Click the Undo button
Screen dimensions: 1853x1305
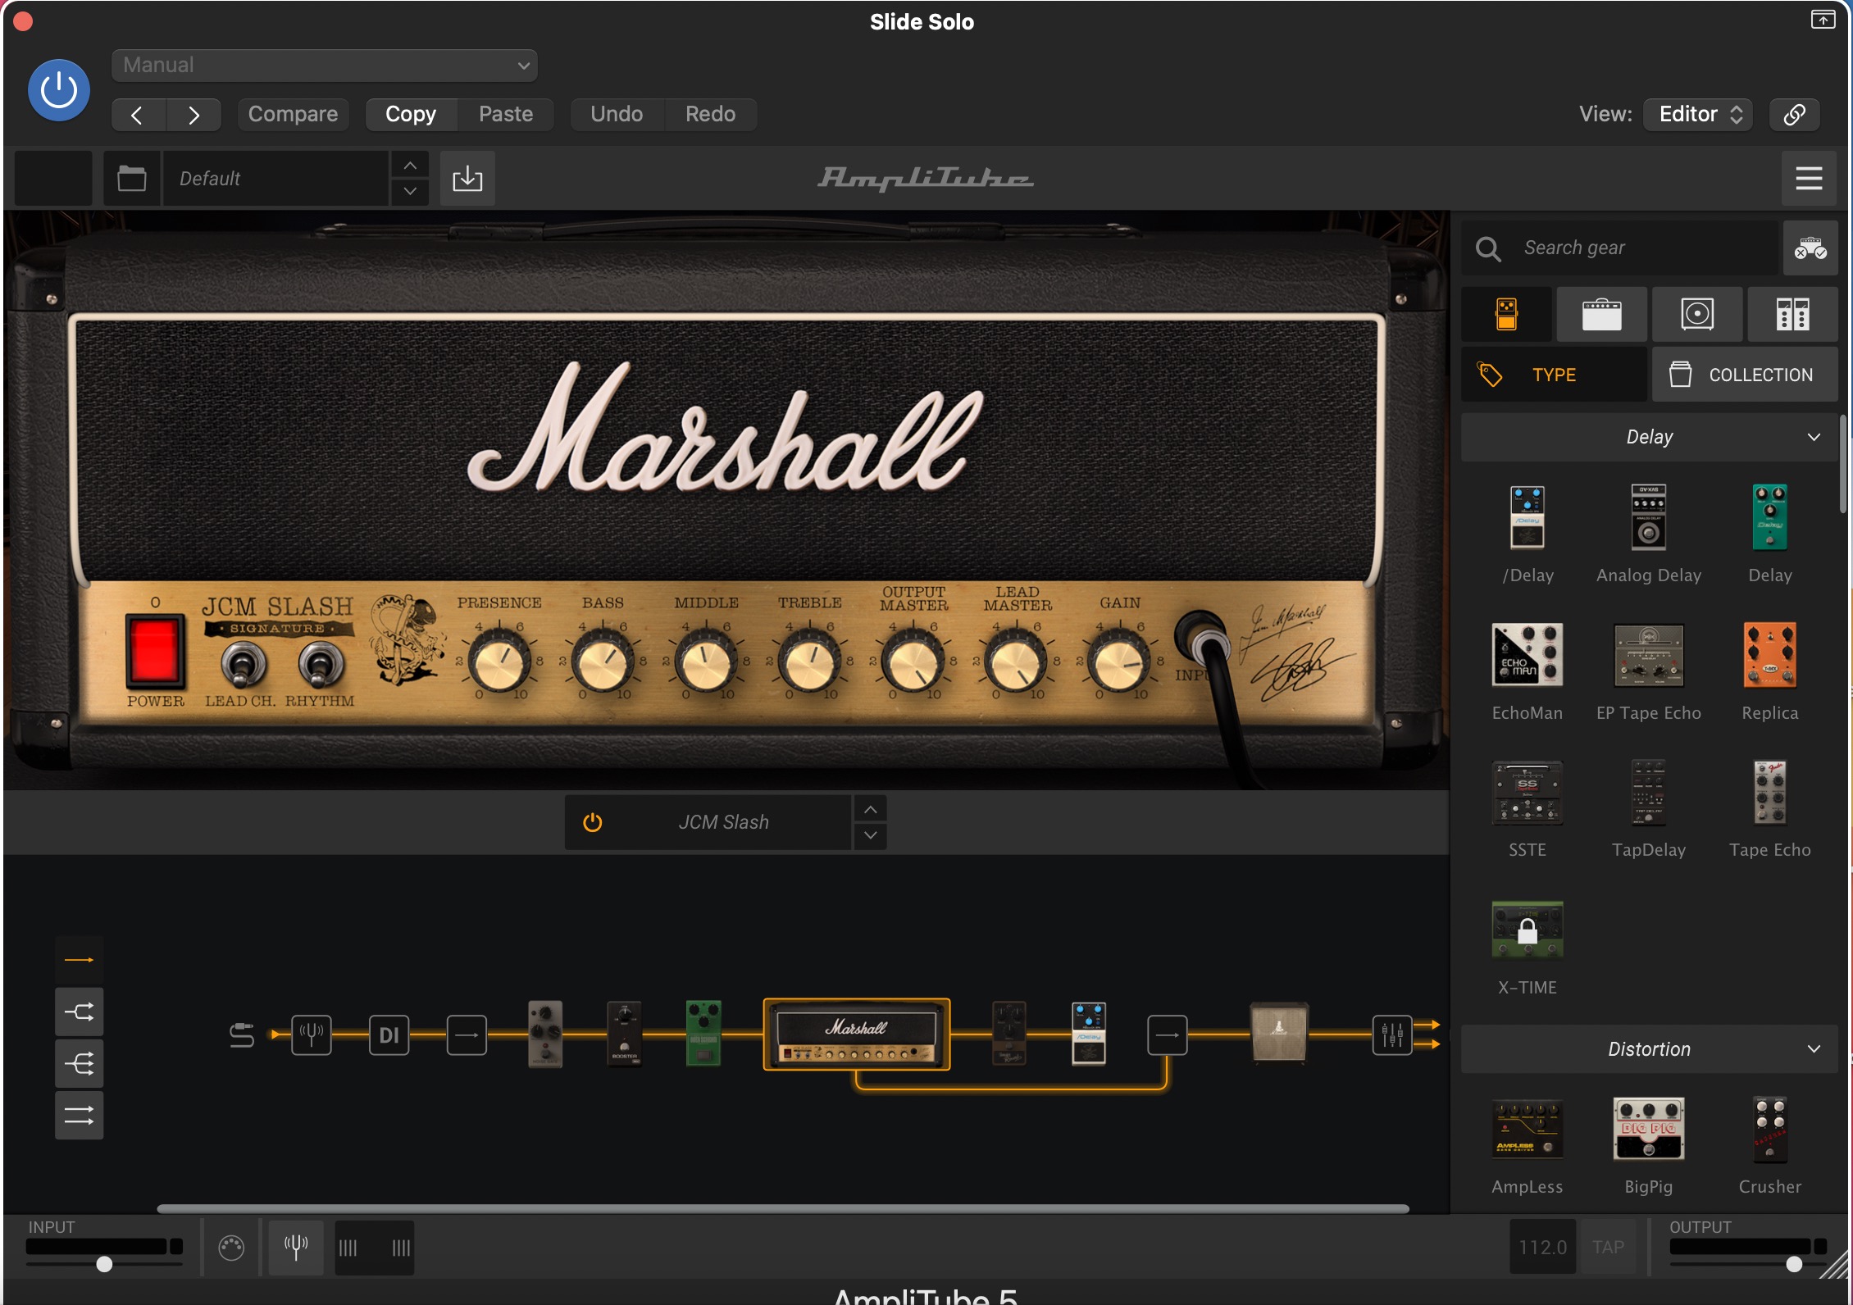617,114
